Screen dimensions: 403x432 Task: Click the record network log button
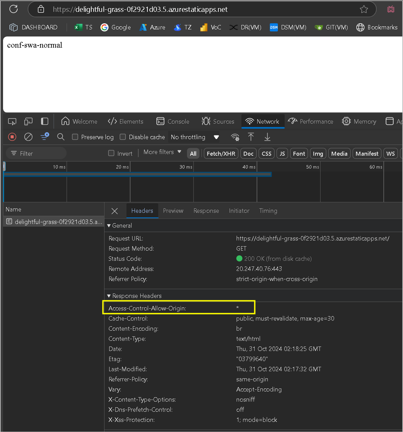[12, 137]
